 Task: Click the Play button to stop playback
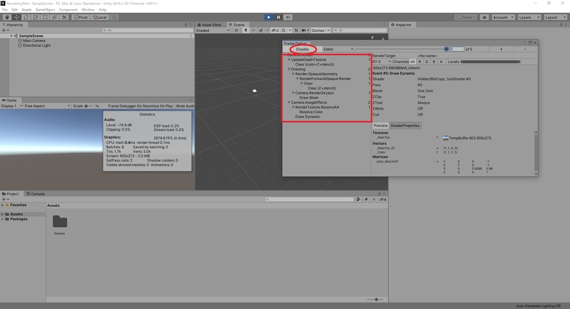269,17
